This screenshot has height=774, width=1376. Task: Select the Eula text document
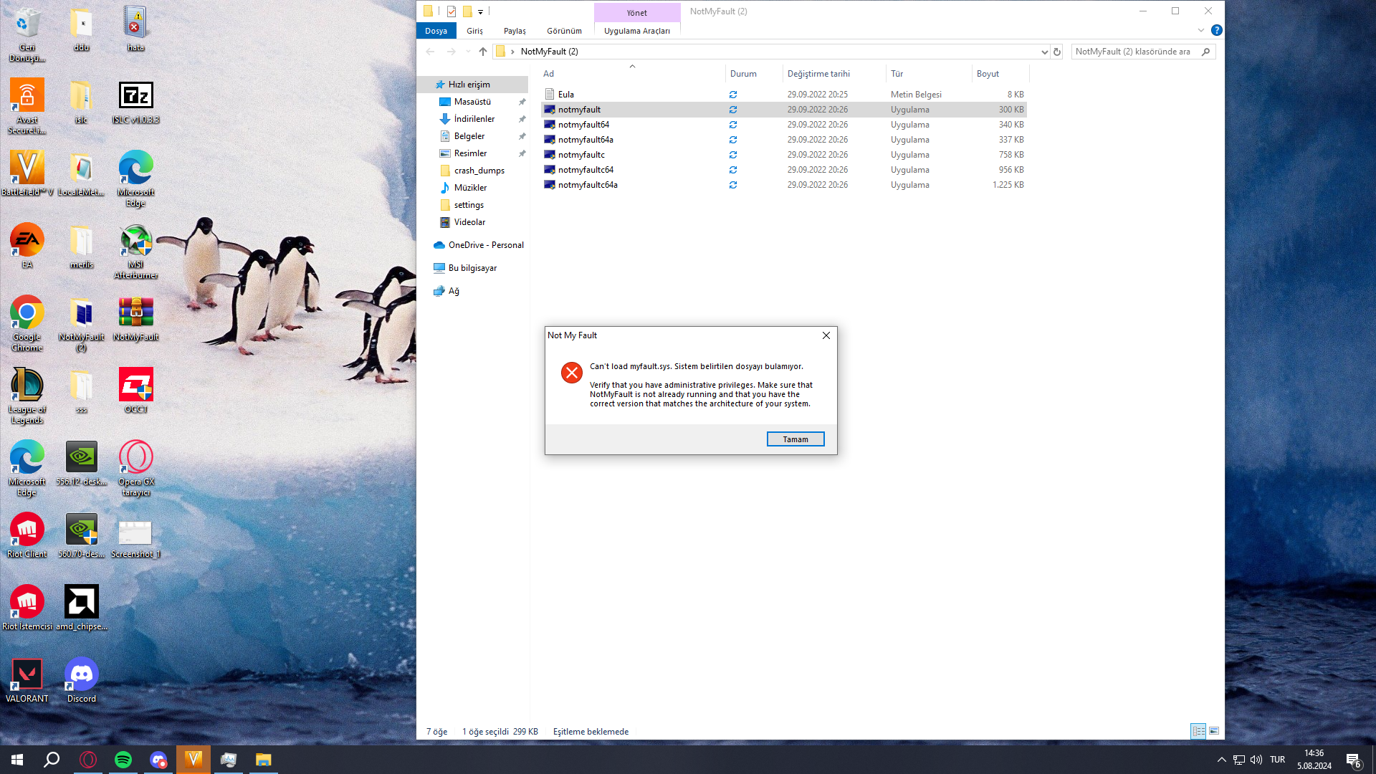point(565,95)
